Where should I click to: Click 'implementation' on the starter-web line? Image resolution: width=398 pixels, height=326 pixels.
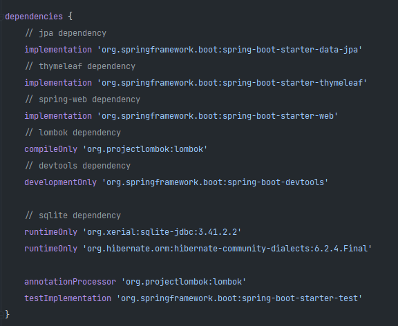click(x=58, y=116)
